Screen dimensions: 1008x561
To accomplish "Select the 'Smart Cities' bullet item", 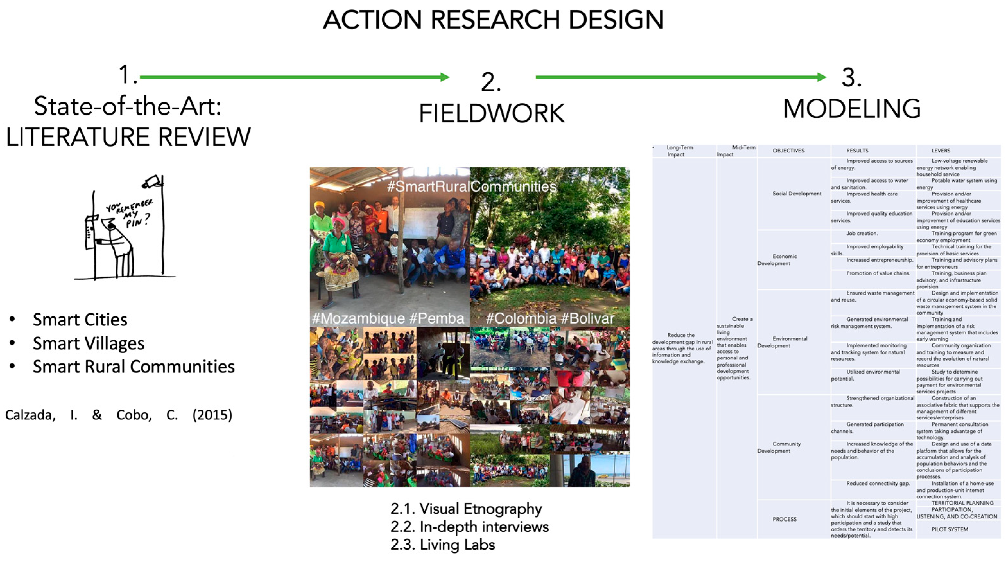I will [x=80, y=320].
